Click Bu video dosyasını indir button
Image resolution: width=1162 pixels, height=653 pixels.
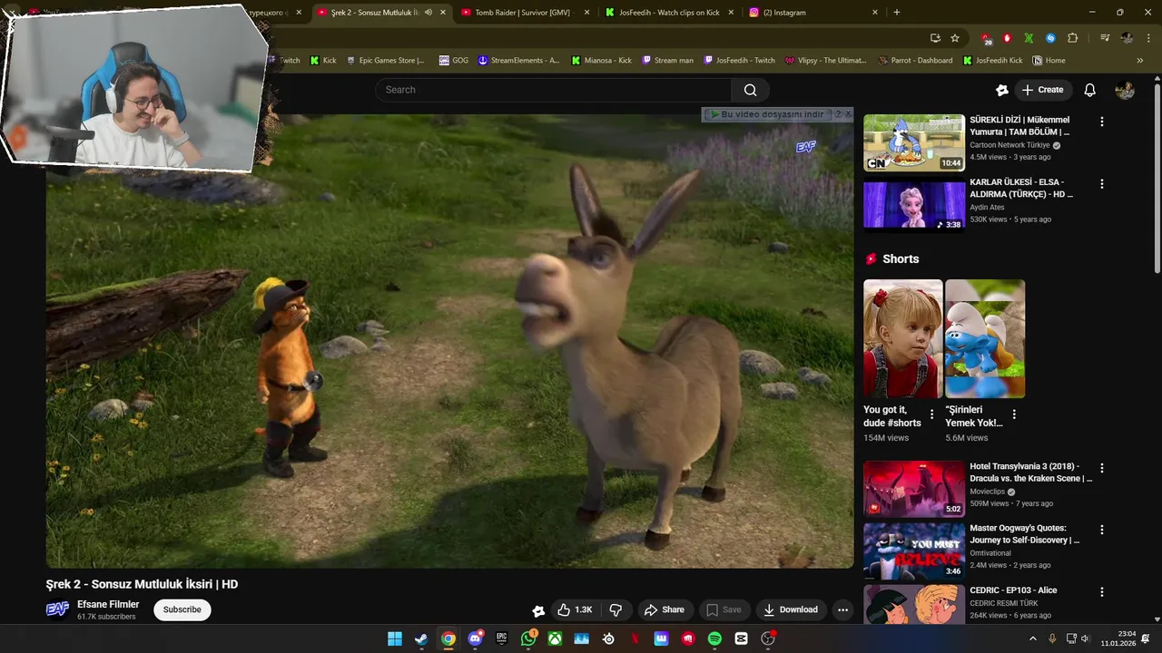point(767,114)
